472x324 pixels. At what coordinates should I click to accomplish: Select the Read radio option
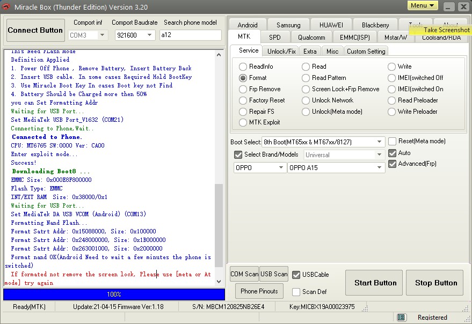[314, 67]
